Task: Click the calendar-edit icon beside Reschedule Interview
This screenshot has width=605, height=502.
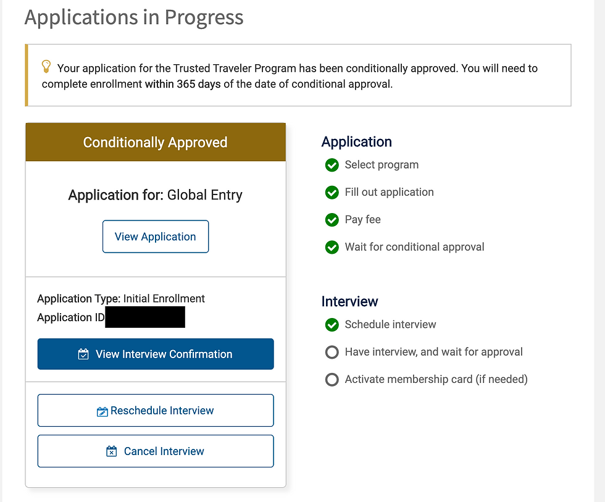Action: pyautogui.click(x=102, y=411)
